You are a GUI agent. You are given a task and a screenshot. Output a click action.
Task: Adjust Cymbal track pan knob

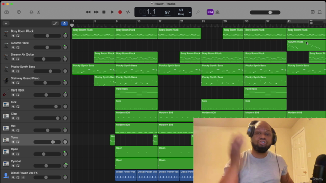65,165
